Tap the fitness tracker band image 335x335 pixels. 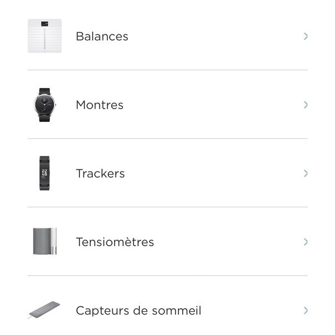click(x=44, y=173)
